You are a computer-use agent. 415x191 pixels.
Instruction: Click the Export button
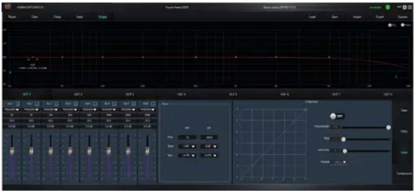(x=379, y=17)
